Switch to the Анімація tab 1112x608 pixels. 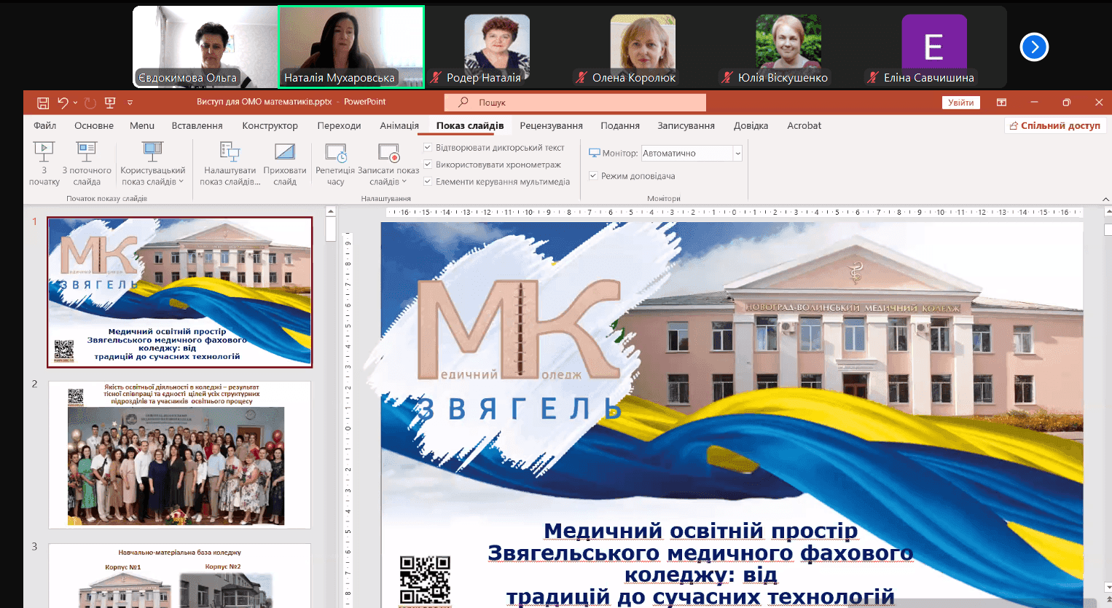[x=399, y=125]
